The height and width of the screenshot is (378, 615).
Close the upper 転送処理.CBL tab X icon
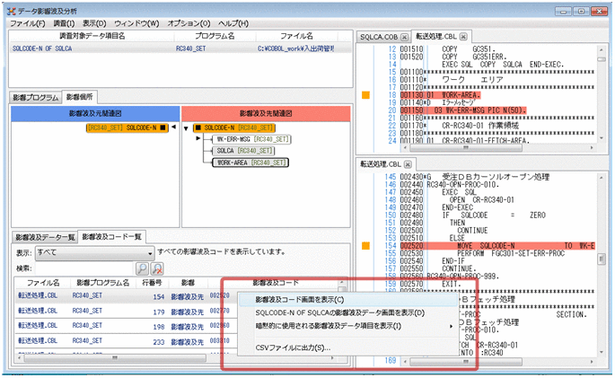click(463, 37)
